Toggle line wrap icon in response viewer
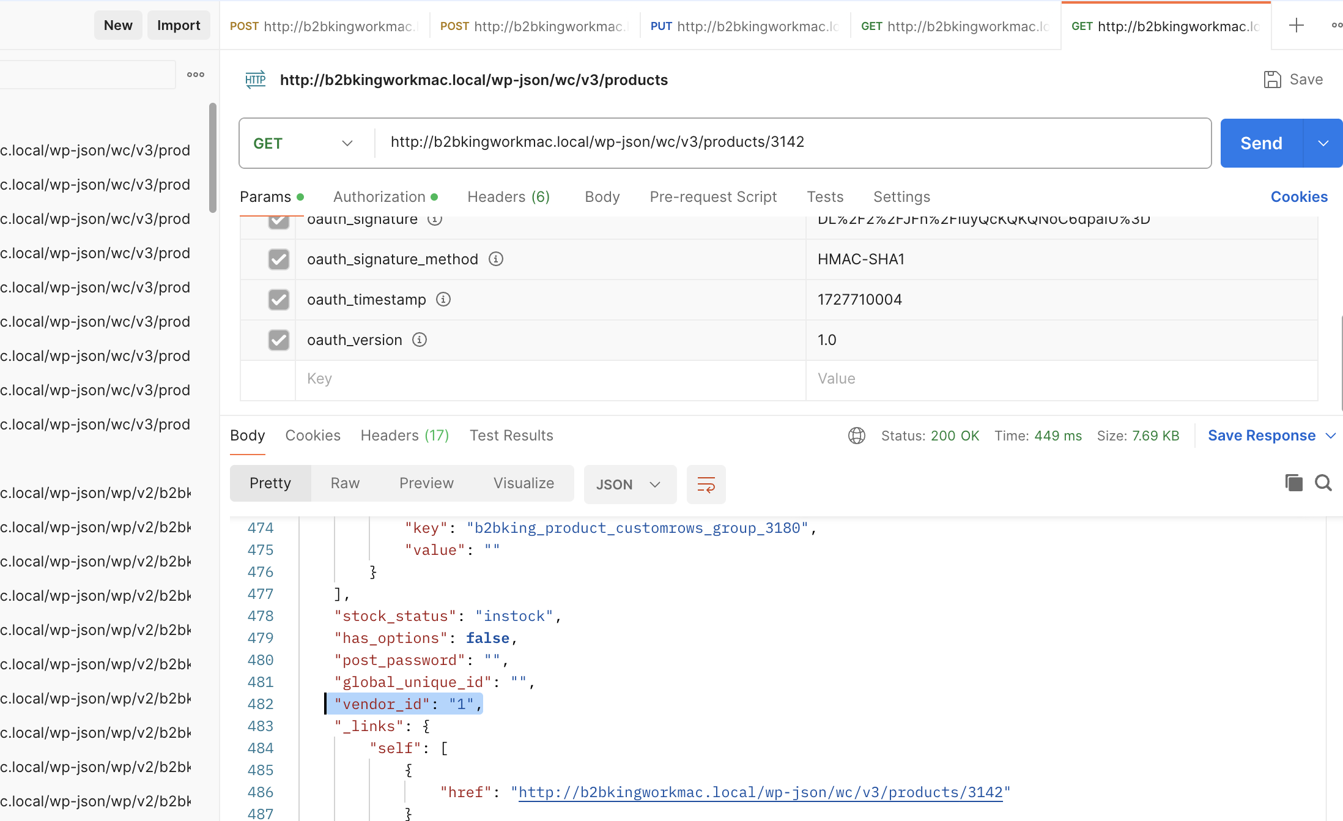Screen dimensions: 1343x821 click(706, 485)
